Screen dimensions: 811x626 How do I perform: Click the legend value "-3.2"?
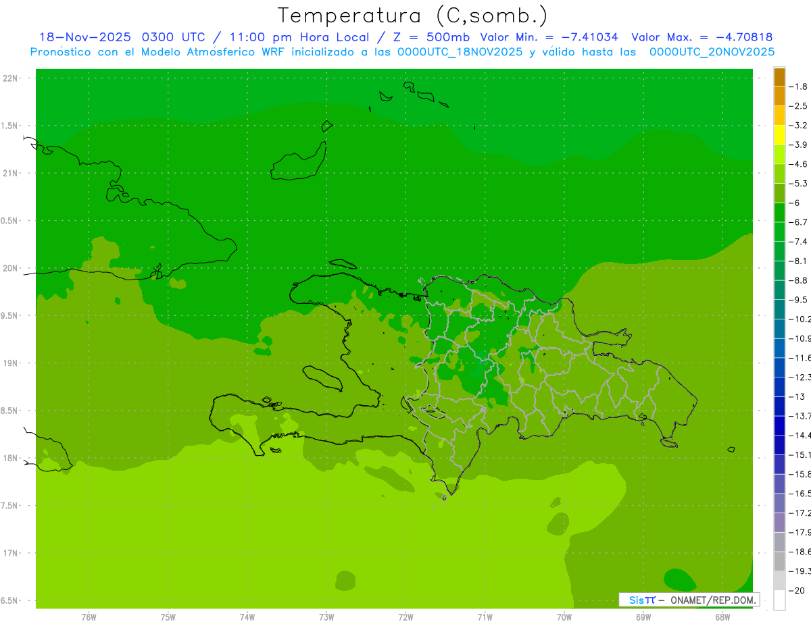tap(799, 126)
